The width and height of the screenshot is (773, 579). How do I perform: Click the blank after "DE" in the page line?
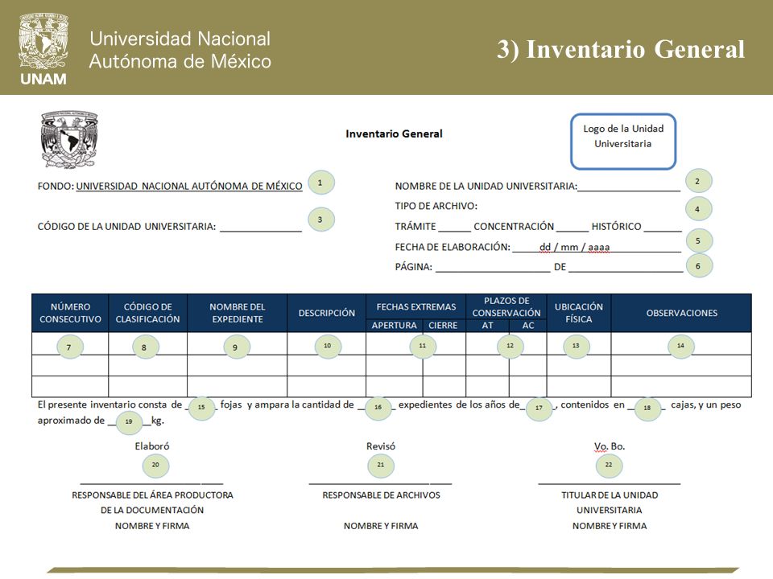click(626, 267)
